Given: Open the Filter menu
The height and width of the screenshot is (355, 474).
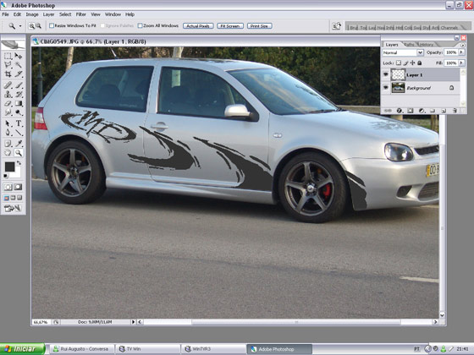Looking at the screenshot, I should (x=80, y=14).
